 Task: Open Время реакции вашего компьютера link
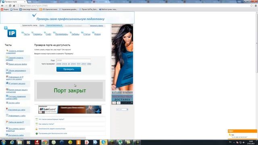(17, 91)
